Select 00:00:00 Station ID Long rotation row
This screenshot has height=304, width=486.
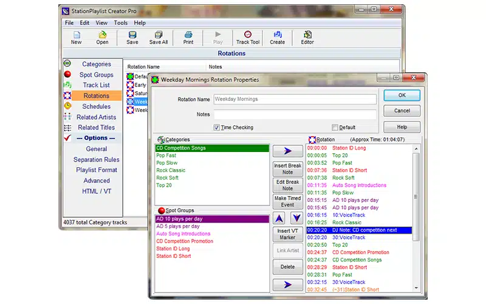click(359, 148)
